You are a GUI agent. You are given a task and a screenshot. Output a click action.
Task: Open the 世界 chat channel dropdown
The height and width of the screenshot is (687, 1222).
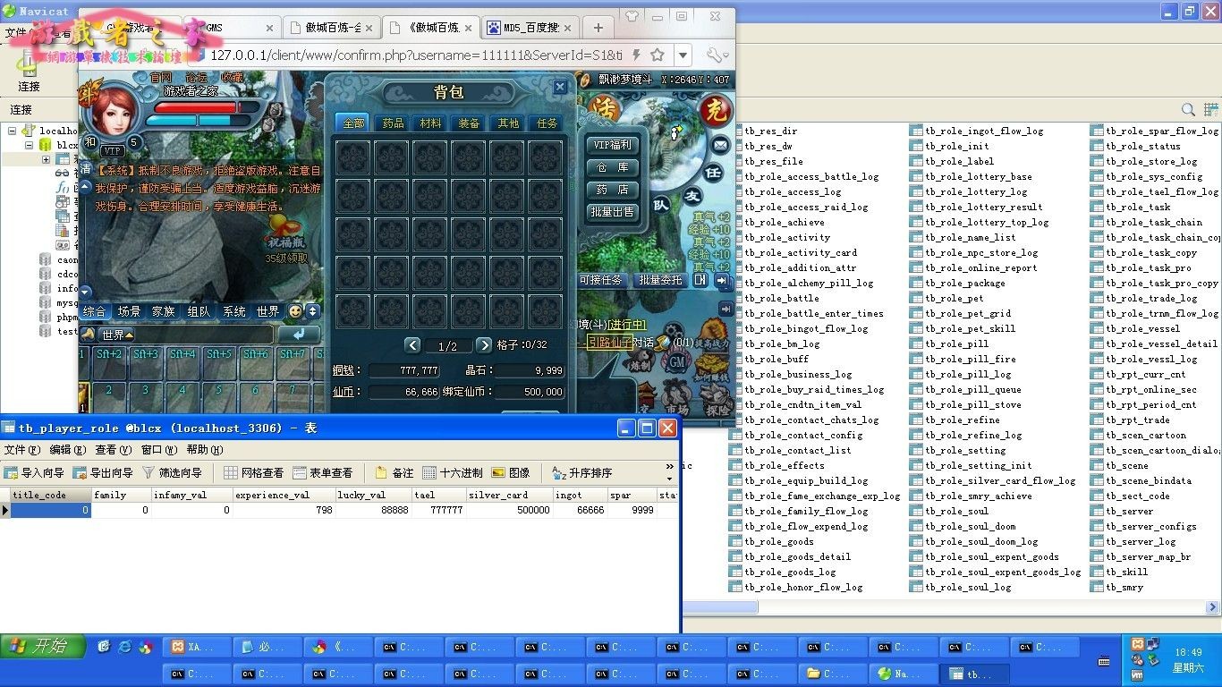click(x=117, y=335)
